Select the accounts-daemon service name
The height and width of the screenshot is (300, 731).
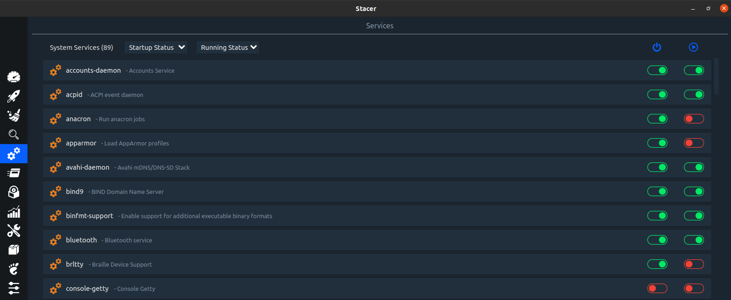pos(93,70)
